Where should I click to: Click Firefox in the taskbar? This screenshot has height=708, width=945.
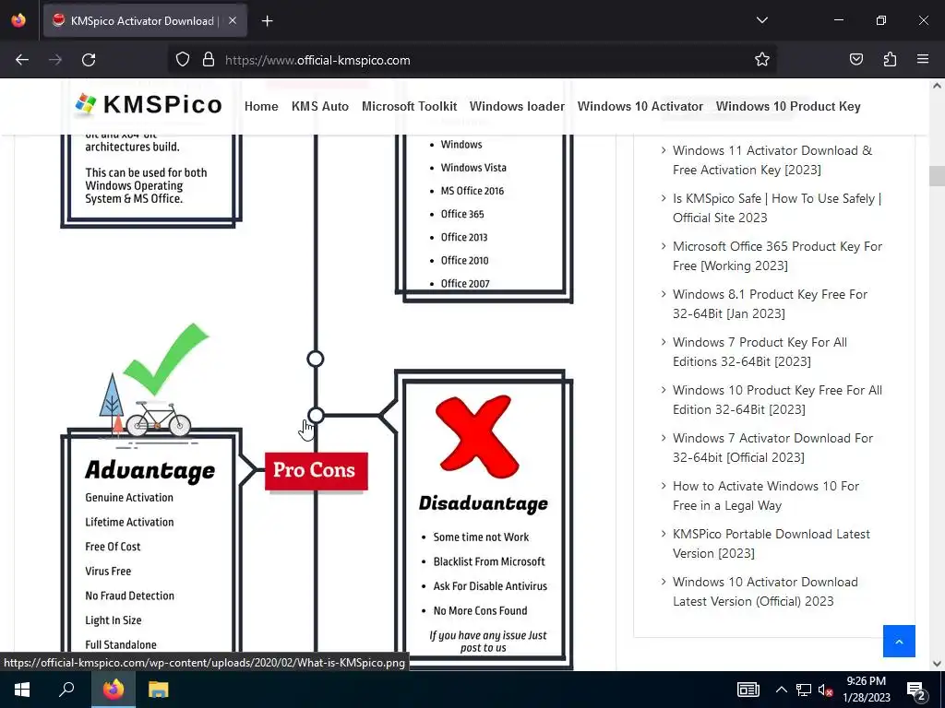tap(113, 690)
